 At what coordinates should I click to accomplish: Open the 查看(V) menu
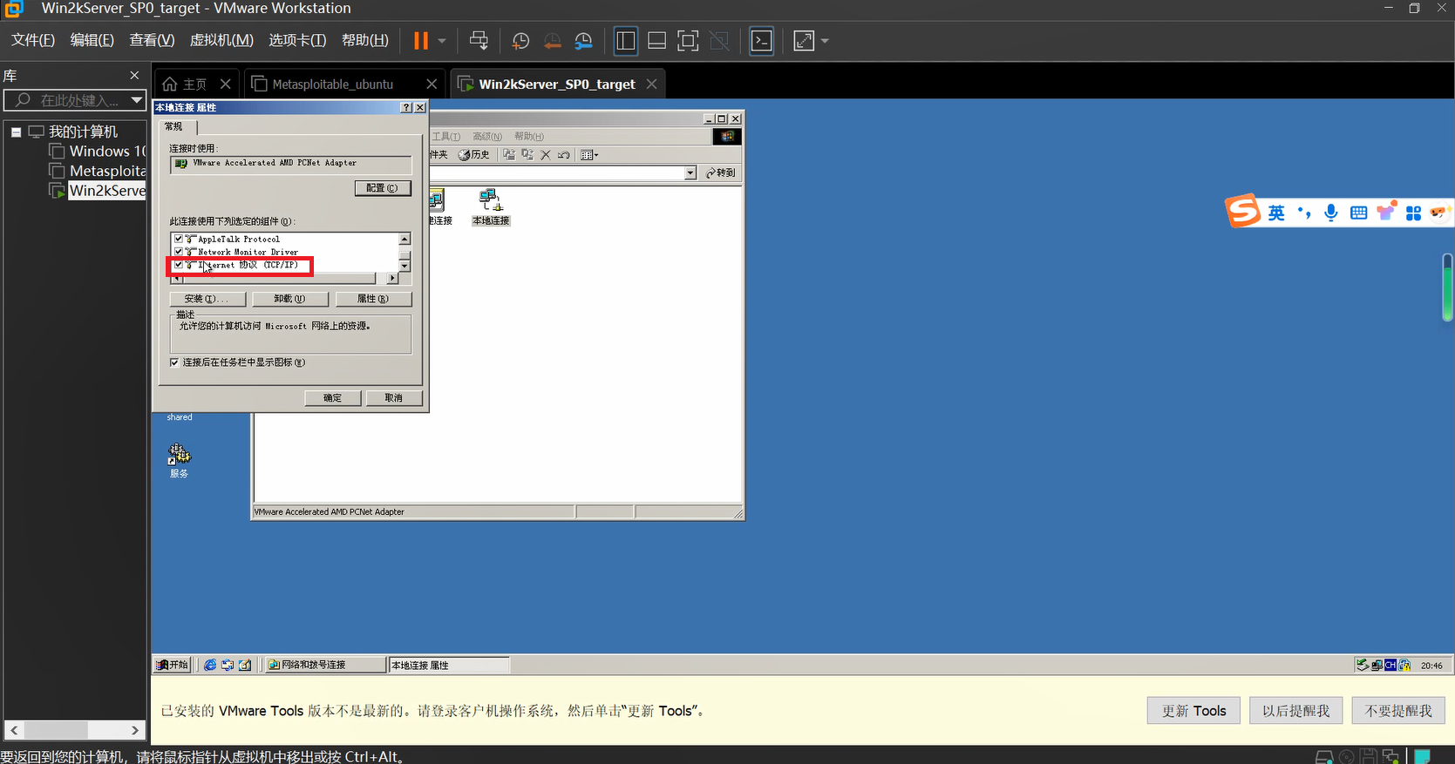[x=153, y=40]
